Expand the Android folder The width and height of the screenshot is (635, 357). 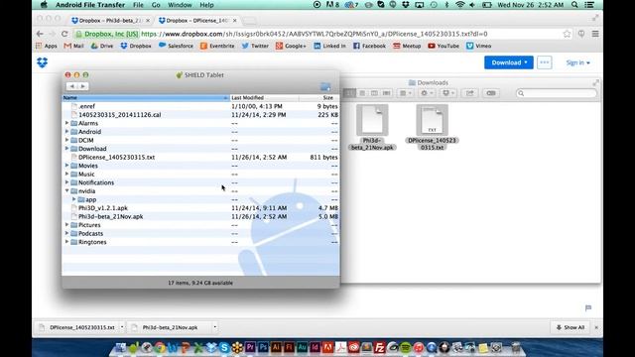[66, 132]
